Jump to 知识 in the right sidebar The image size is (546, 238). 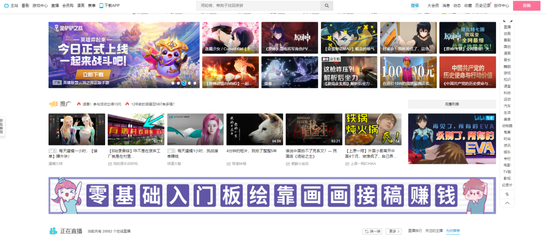pyautogui.click(x=507, y=80)
